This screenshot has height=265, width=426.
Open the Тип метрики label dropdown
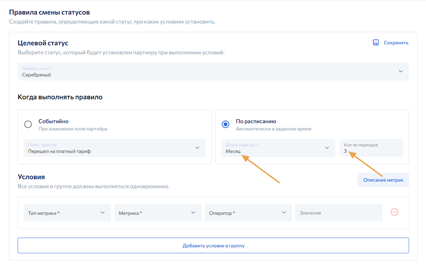coord(62,213)
